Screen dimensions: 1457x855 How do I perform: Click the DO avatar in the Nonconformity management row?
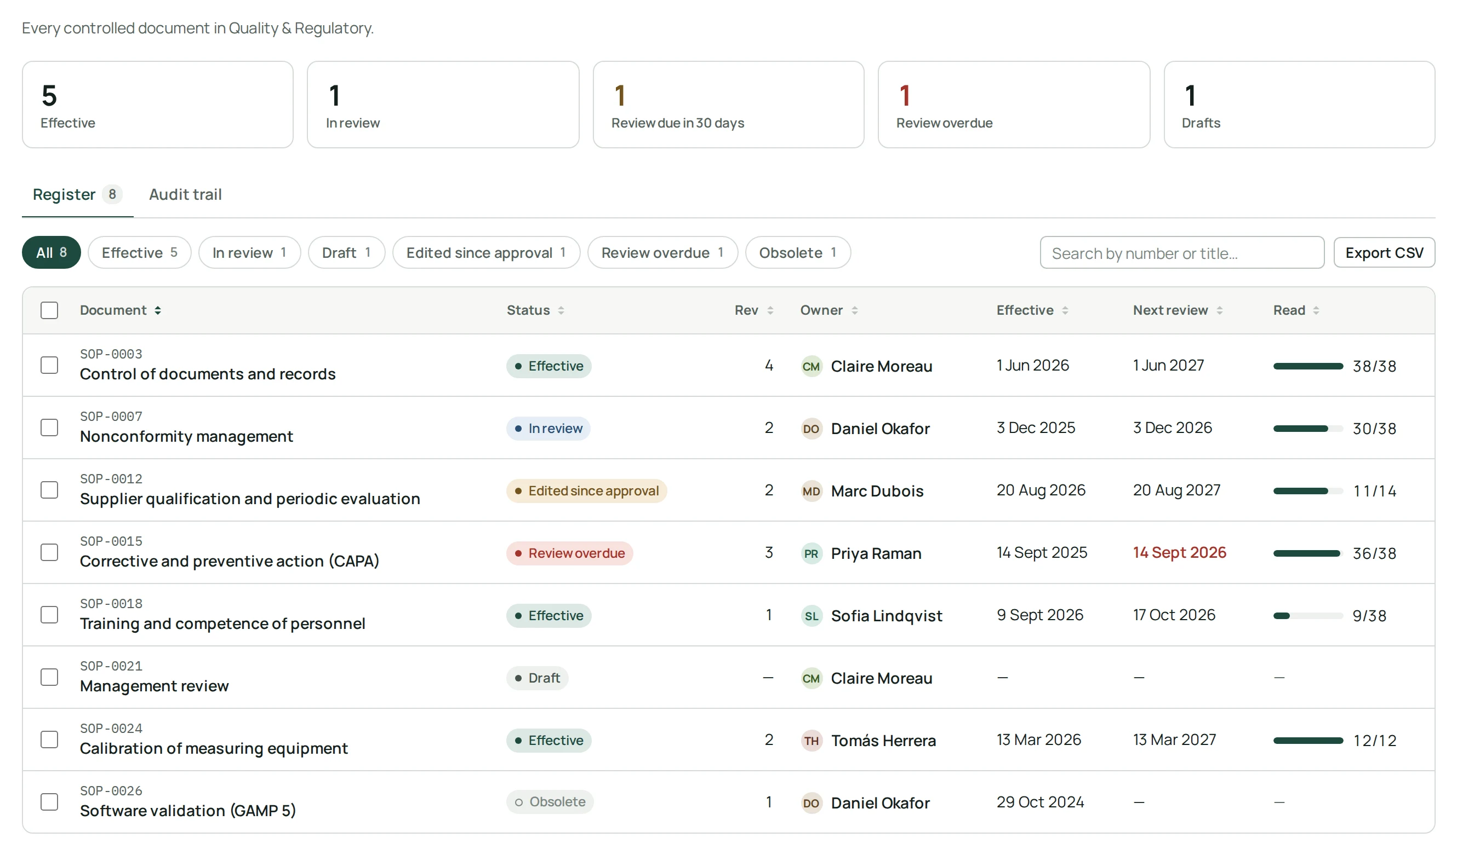tap(811, 429)
